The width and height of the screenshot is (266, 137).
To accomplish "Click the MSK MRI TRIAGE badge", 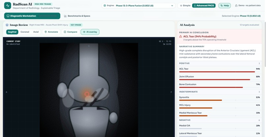I will click(x=43, y=4).
